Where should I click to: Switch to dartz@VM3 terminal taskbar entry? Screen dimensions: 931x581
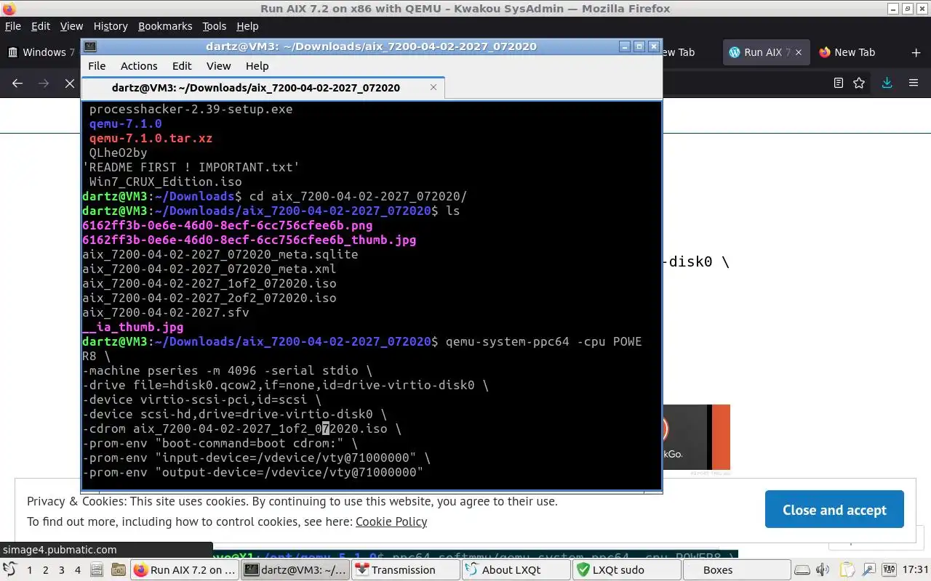tap(295, 570)
